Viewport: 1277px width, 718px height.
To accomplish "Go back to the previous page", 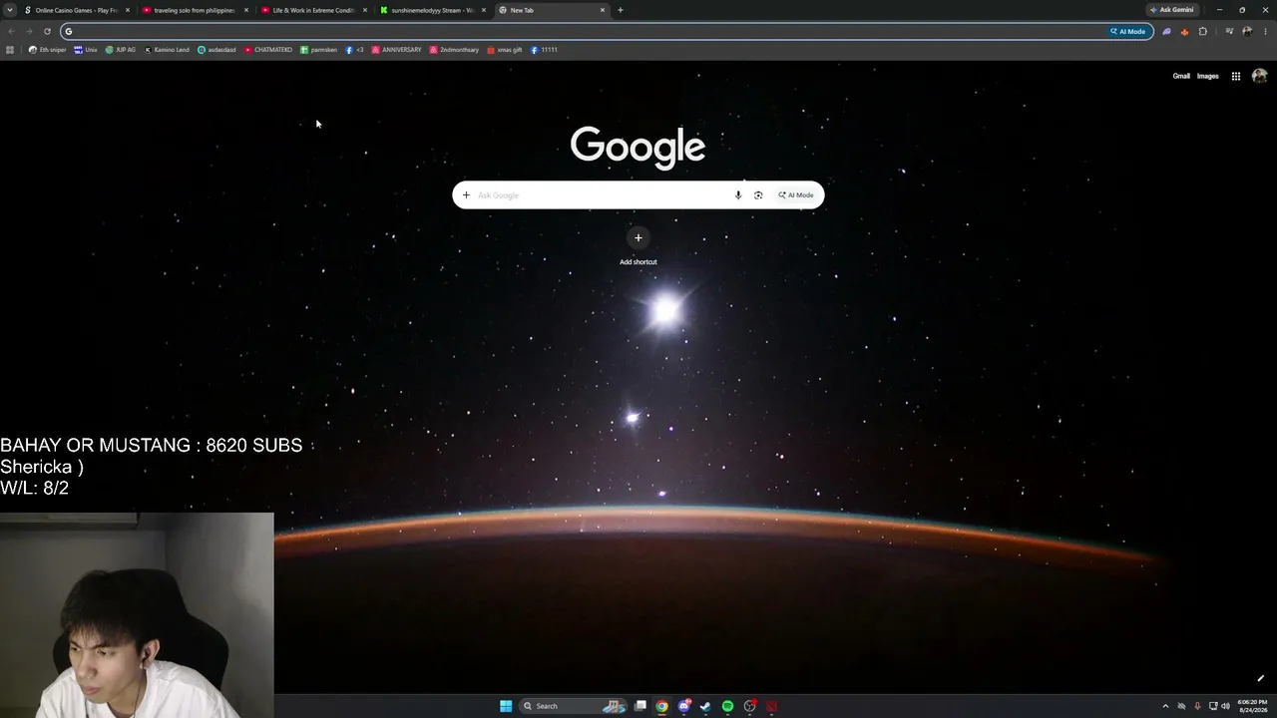I will coord(11,31).
